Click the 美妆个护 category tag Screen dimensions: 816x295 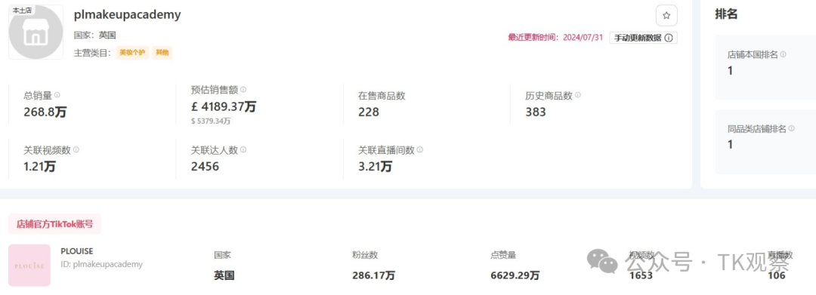click(133, 53)
